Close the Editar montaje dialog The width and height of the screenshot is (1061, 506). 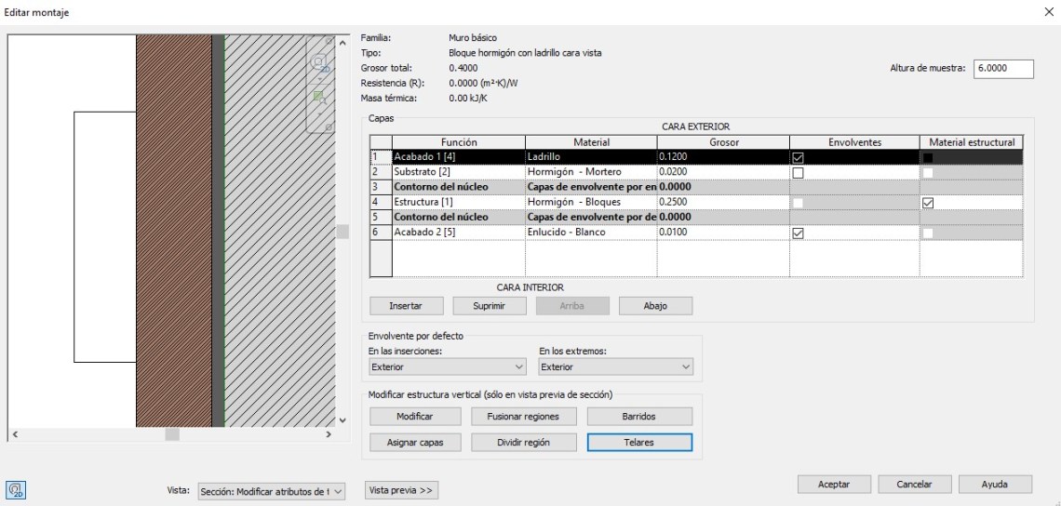(1050, 10)
